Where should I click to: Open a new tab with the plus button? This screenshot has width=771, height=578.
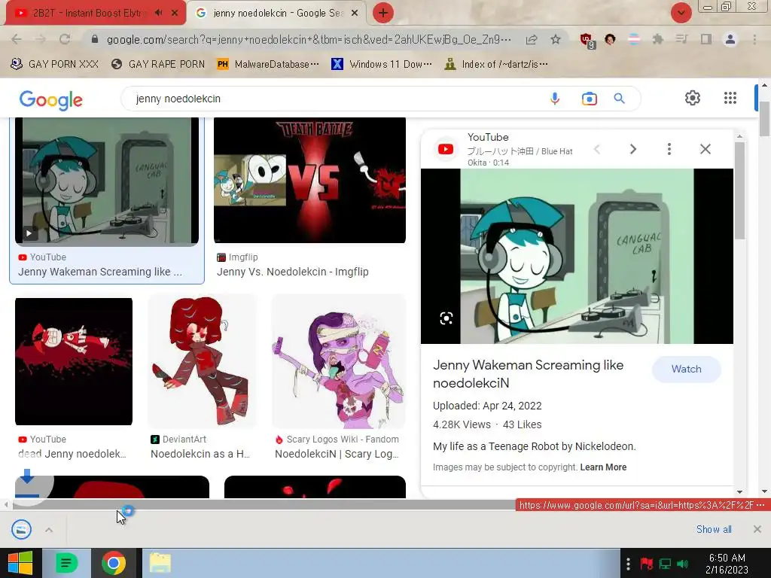tap(383, 14)
